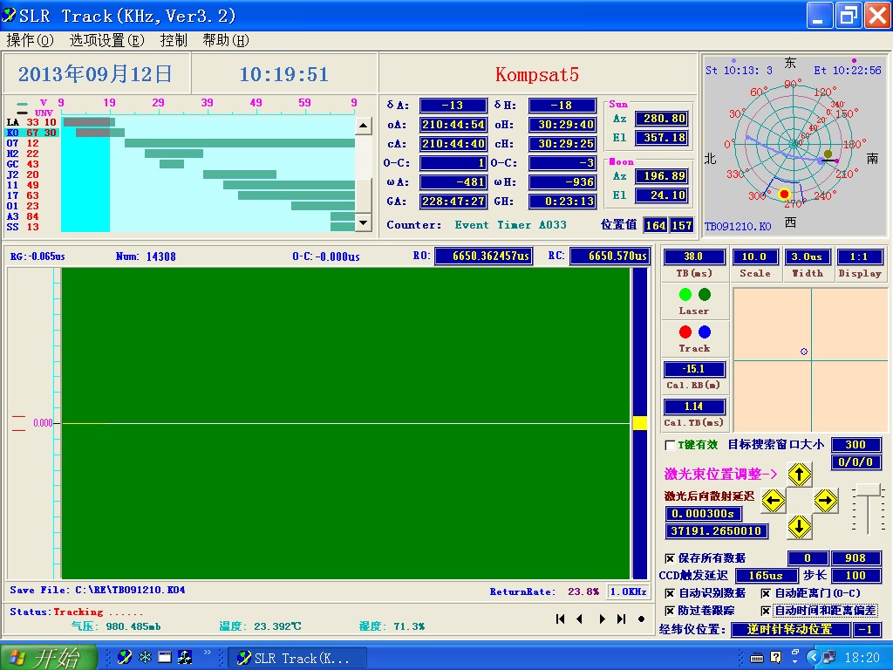
Task: Click the window-shaped quick launch icon
Action: pyautogui.click(x=165, y=658)
